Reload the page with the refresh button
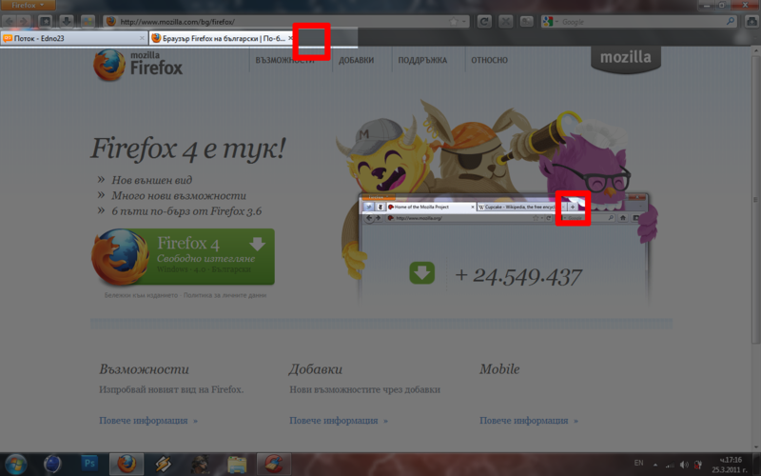Image resolution: width=761 pixels, height=476 pixels. [484, 21]
